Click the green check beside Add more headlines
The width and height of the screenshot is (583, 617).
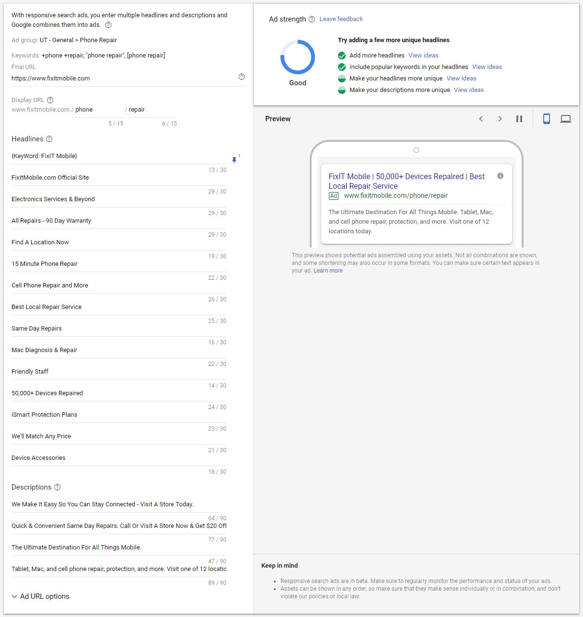coord(342,55)
